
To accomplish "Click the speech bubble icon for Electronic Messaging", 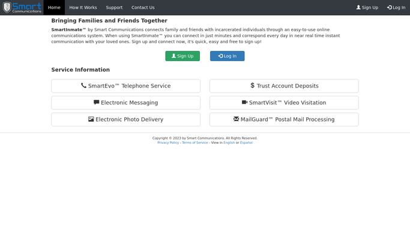I will click(x=96, y=102).
